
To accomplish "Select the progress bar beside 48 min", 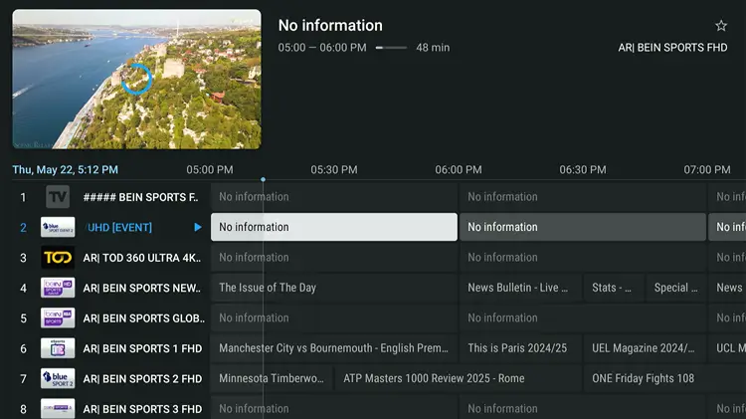I will pos(391,48).
